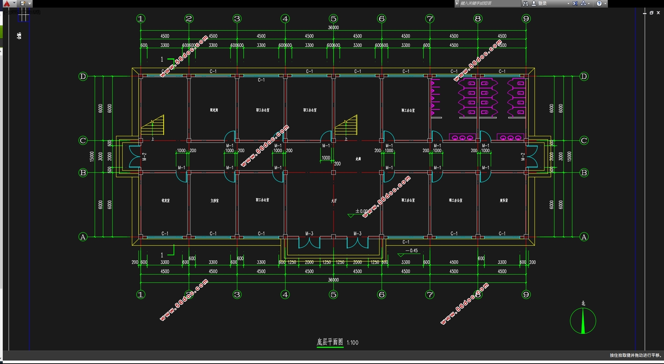
Task: Open the [-] viewport controls menu
Action: pyautogui.click(x=6, y=12)
